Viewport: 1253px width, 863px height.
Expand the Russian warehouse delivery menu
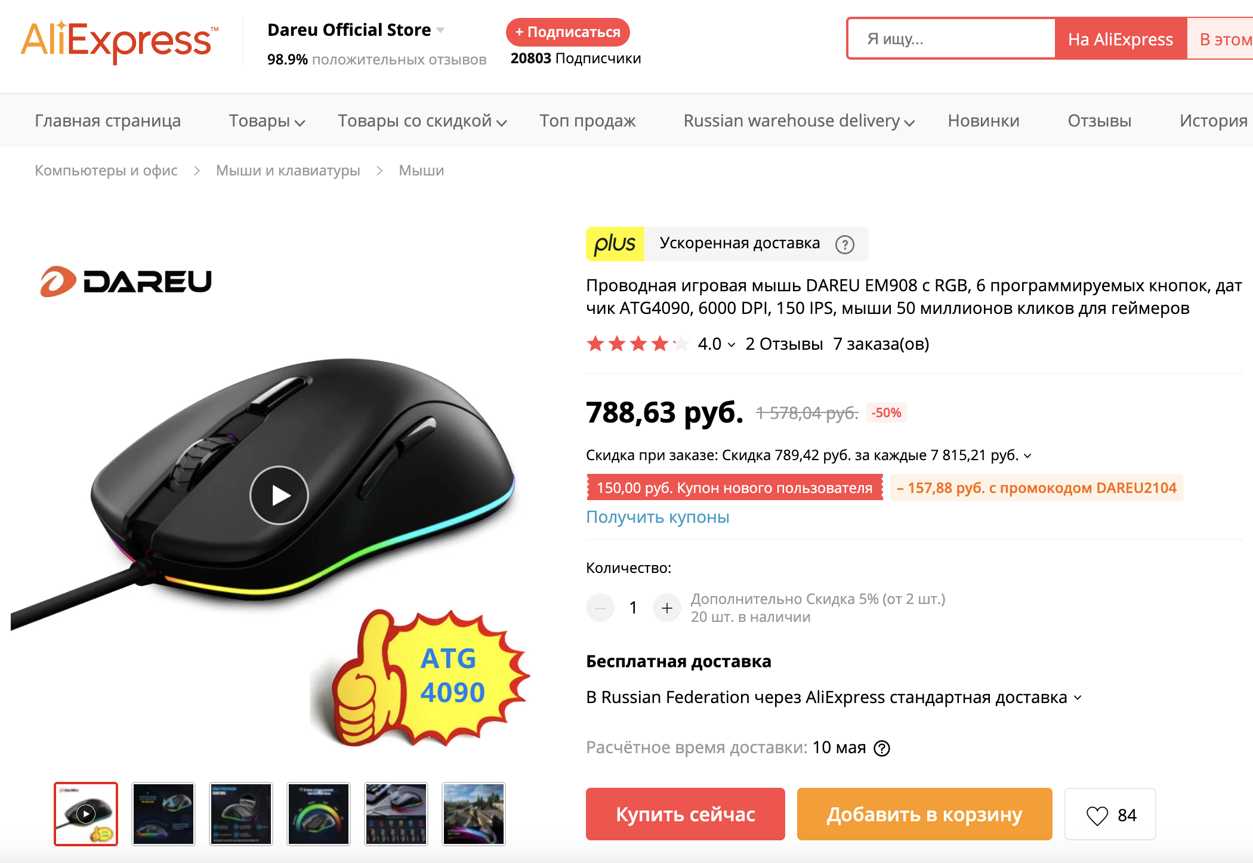click(x=798, y=121)
